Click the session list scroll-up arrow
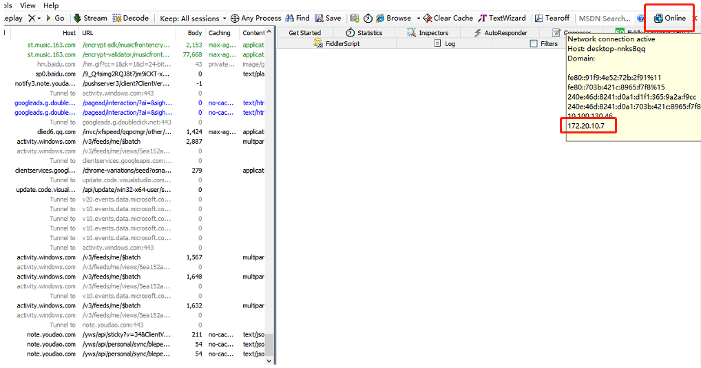Viewport: 701px width, 368px height. [x=269, y=32]
